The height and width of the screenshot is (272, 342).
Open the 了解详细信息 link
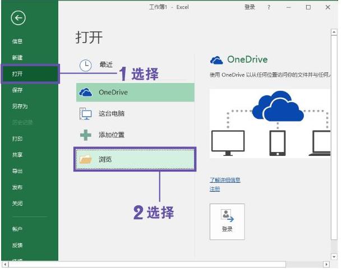pos(225,180)
